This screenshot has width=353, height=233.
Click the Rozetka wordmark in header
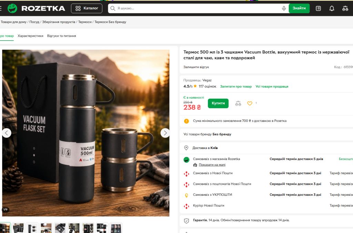point(43,8)
